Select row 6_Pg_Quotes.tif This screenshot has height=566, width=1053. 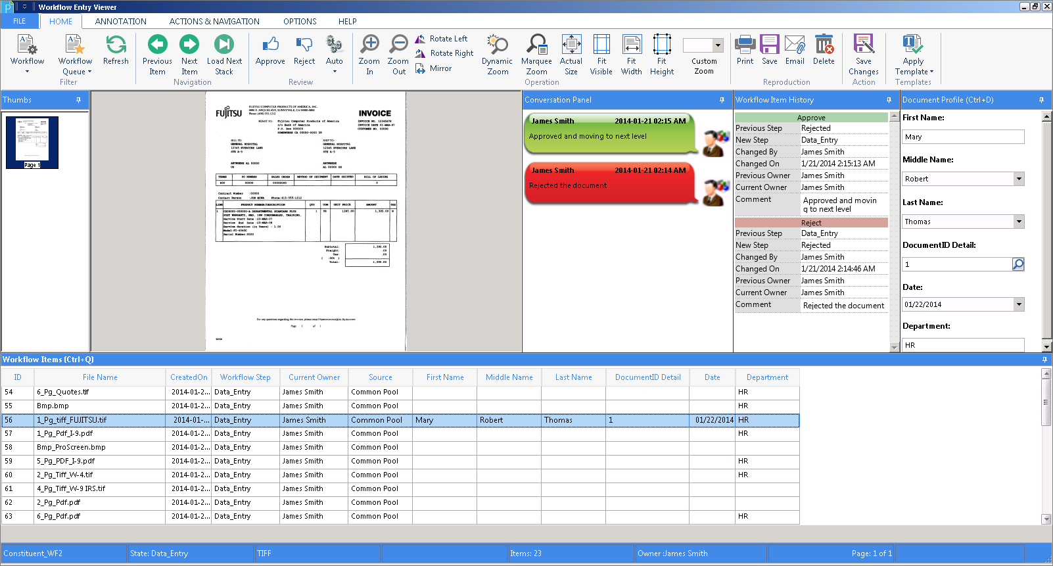(400, 392)
